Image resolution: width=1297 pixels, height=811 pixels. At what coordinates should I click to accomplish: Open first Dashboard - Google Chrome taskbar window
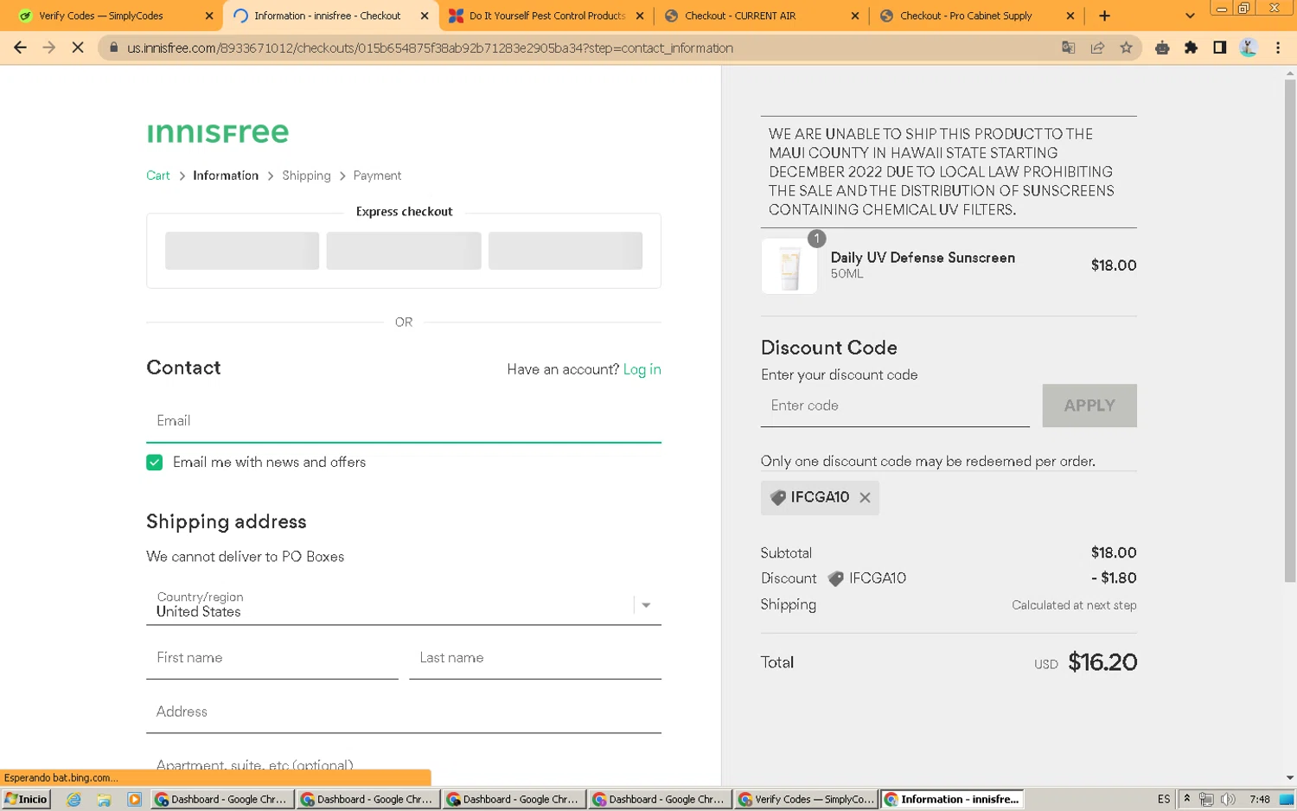222,800
